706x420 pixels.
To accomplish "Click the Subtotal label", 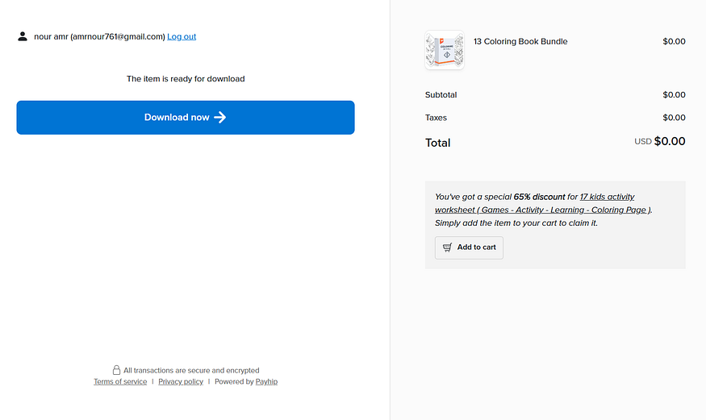I will tap(441, 95).
